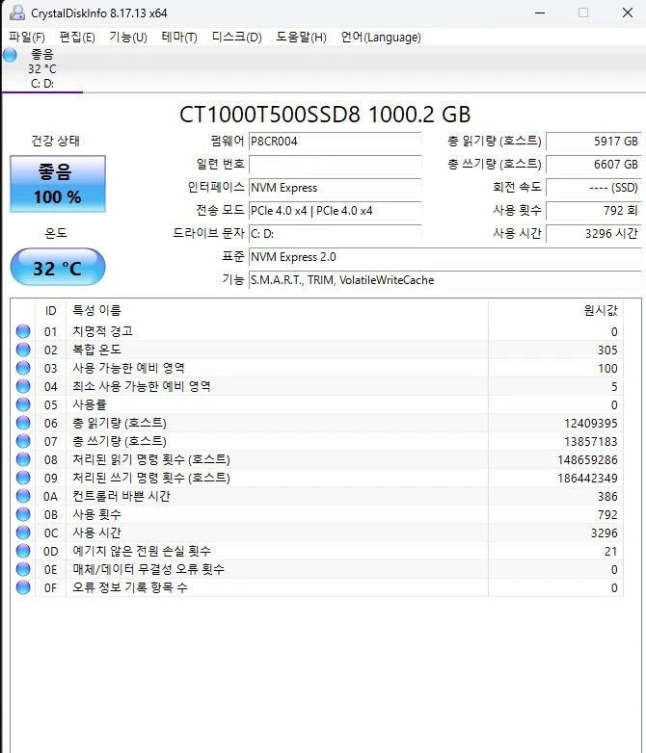Click the rotation rate value ---- (SSD)
The width and height of the screenshot is (646, 753).
594,188
